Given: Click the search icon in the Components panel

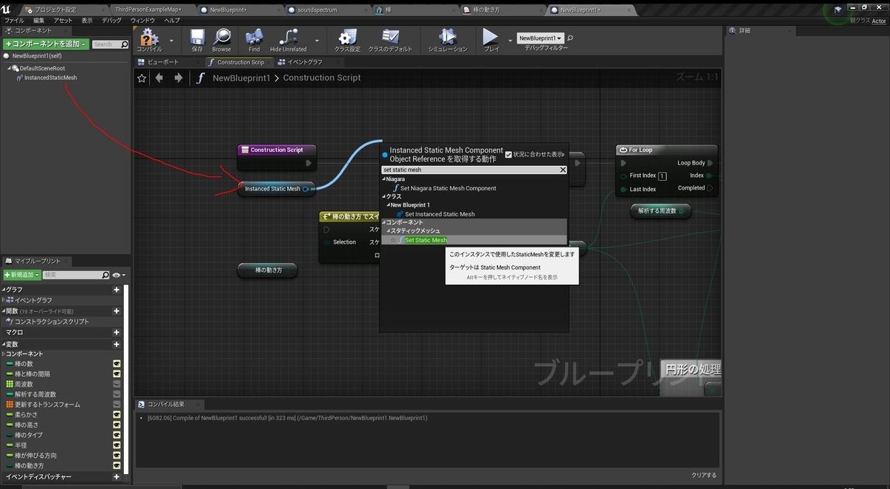Looking at the screenshot, I should click(124, 44).
